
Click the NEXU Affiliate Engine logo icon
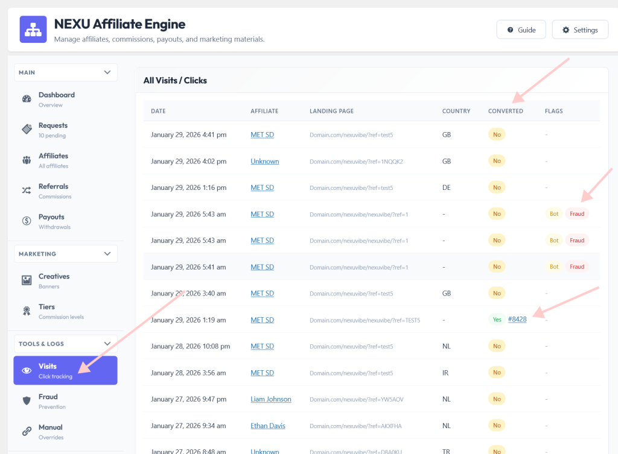pos(33,29)
